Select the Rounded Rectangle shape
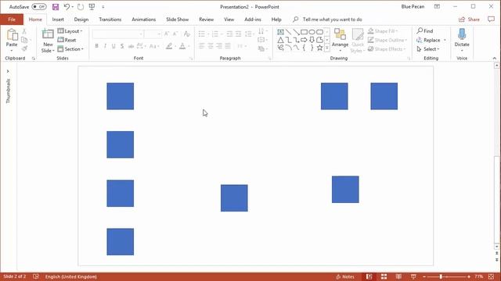The width and height of the screenshot is (501, 281). pos(319,32)
